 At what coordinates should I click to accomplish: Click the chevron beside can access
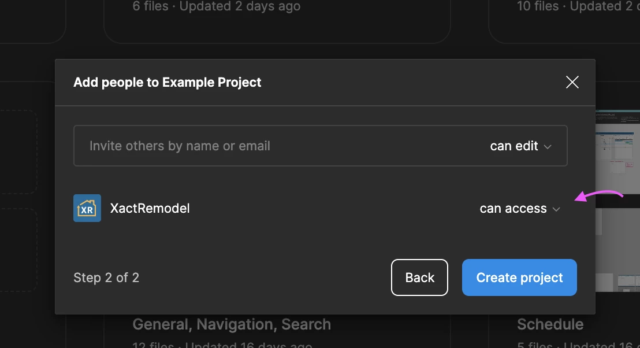[x=556, y=209]
